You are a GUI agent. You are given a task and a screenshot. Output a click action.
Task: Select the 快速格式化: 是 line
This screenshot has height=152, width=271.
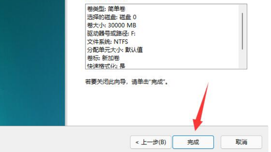[x=106, y=66]
